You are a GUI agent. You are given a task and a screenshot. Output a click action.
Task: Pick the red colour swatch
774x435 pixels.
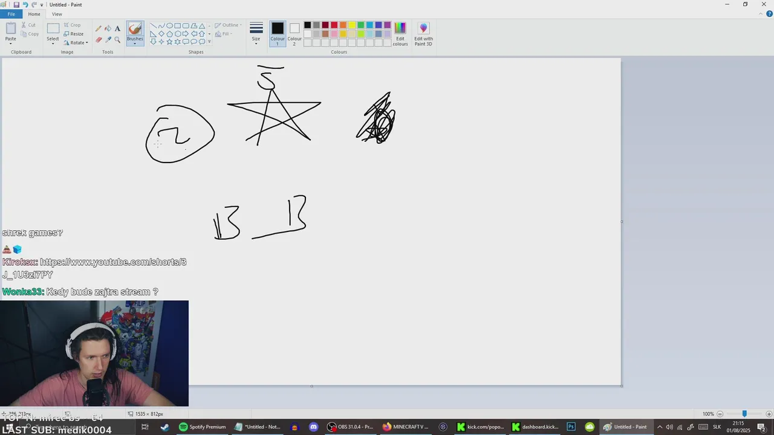pos(334,25)
